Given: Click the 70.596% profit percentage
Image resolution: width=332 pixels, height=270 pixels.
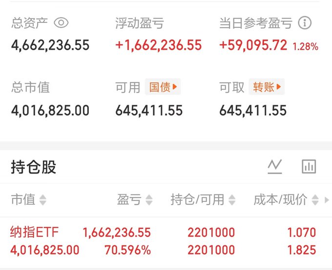Looking at the screenshot, I should point(128,250).
